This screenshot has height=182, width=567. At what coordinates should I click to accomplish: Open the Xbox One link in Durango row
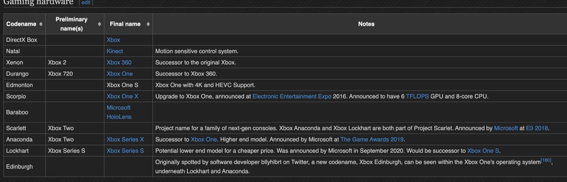[x=120, y=74]
